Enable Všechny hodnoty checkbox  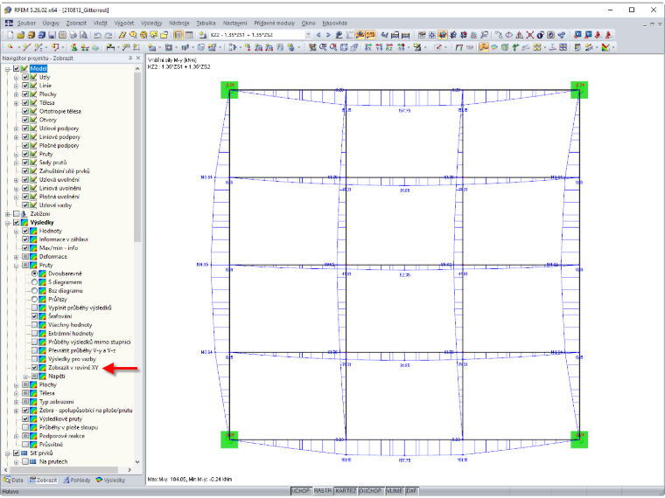pyautogui.click(x=34, y=325)
